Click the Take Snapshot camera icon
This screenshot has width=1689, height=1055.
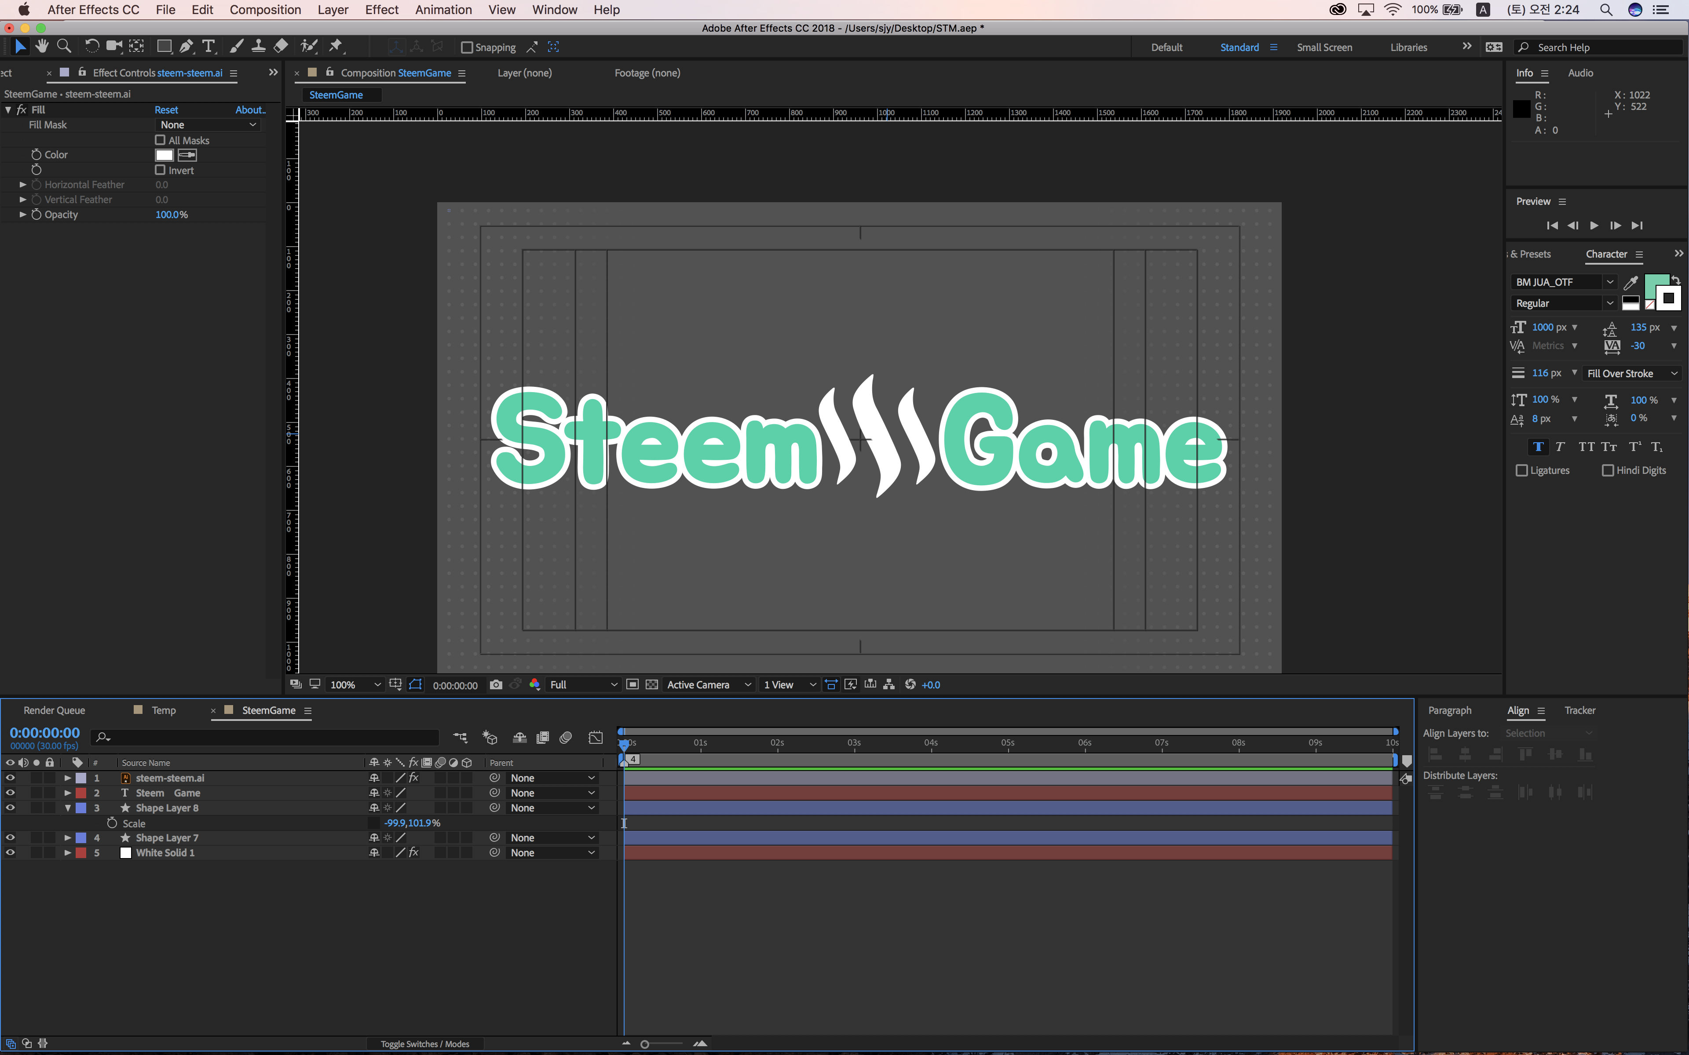tap(496, 684)
